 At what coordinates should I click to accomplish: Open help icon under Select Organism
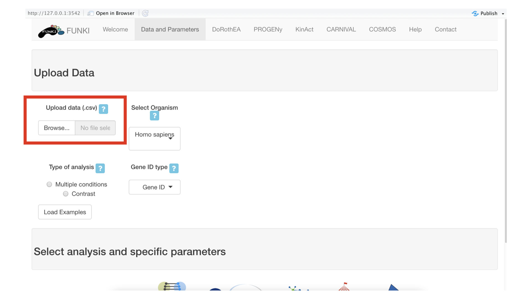(x=154, y=115)
